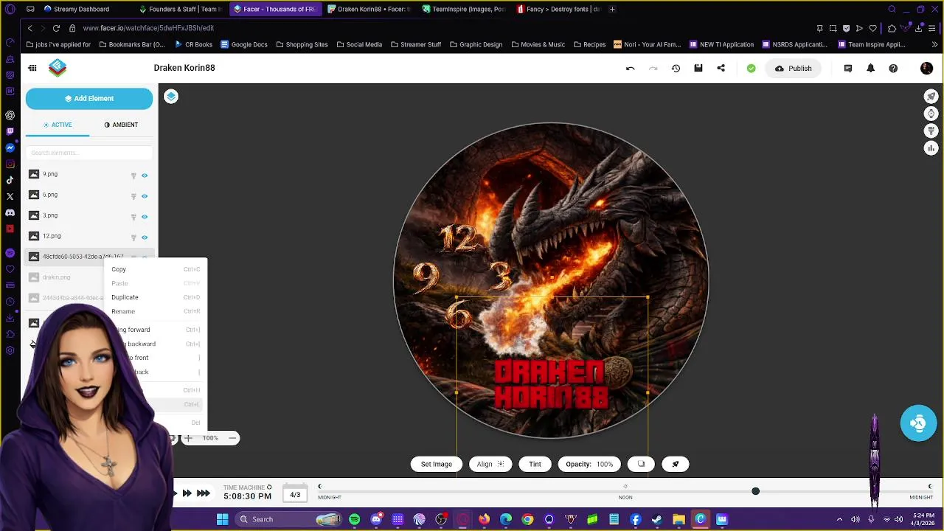
Task: Click the layers icon at the canvas top left
Action: tap(171, 97)
